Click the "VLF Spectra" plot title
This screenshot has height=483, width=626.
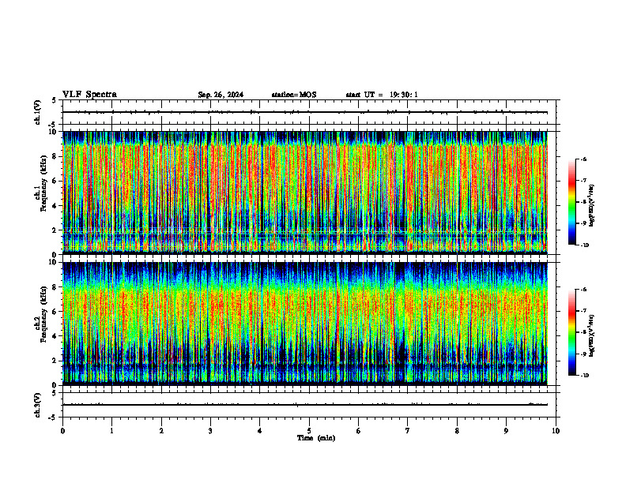89,95
